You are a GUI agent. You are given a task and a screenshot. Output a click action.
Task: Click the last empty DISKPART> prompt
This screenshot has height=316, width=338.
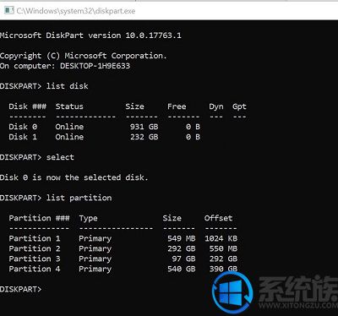21,289
